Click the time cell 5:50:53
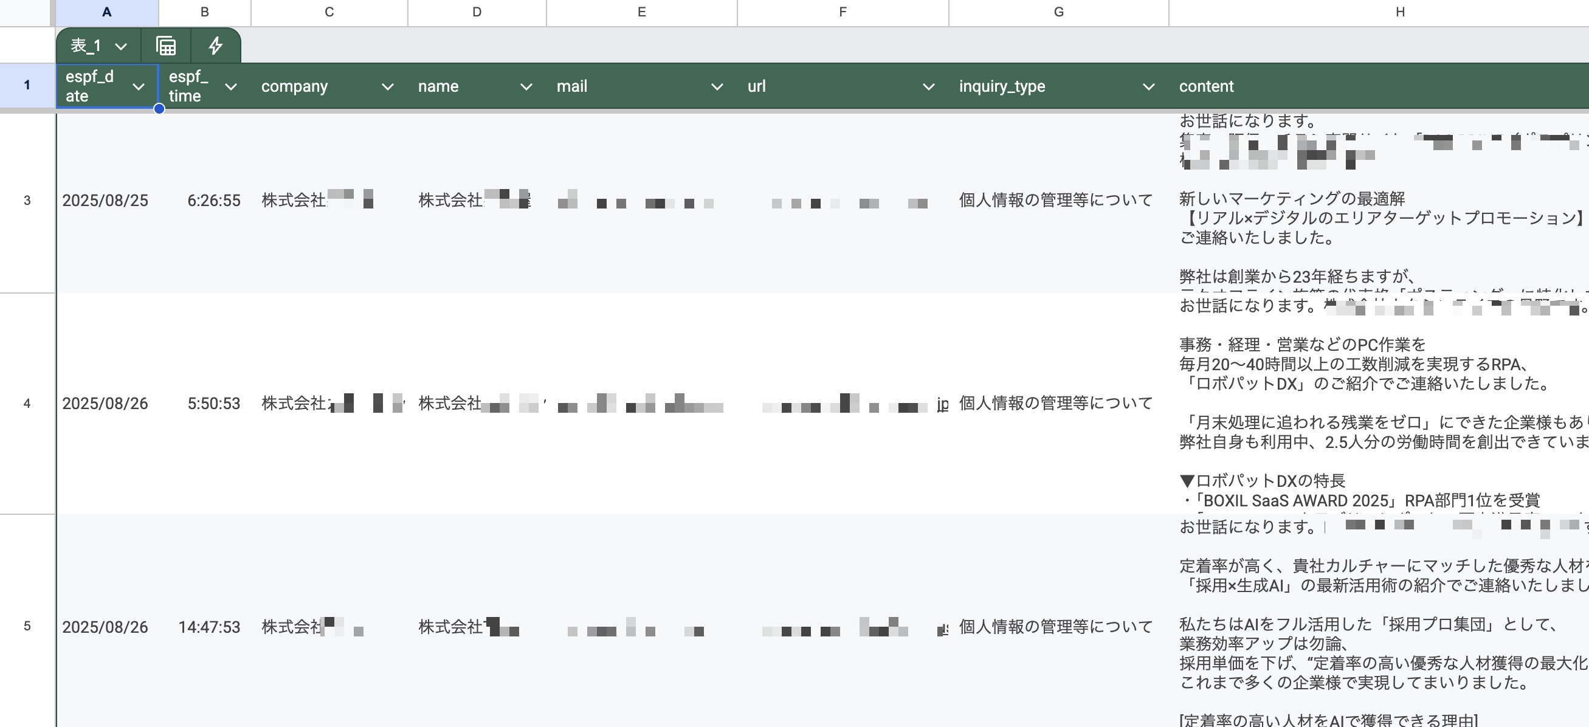 pos(213,403)
